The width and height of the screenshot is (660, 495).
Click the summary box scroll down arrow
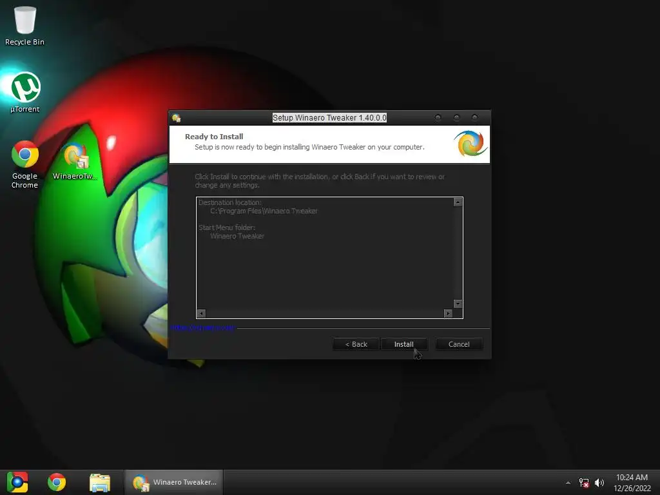[458, 304]
